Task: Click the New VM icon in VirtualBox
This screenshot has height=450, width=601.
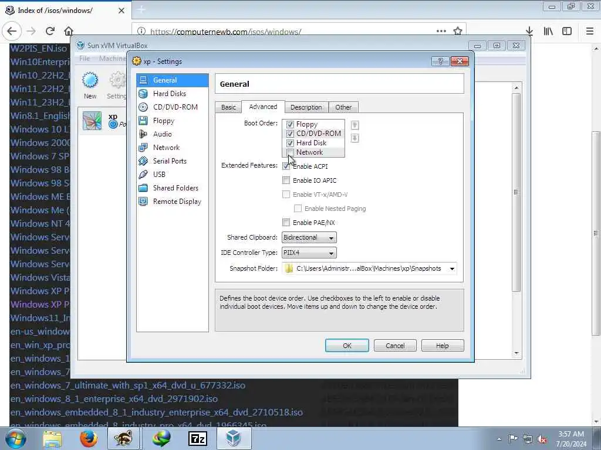Action: pos(90,80)
